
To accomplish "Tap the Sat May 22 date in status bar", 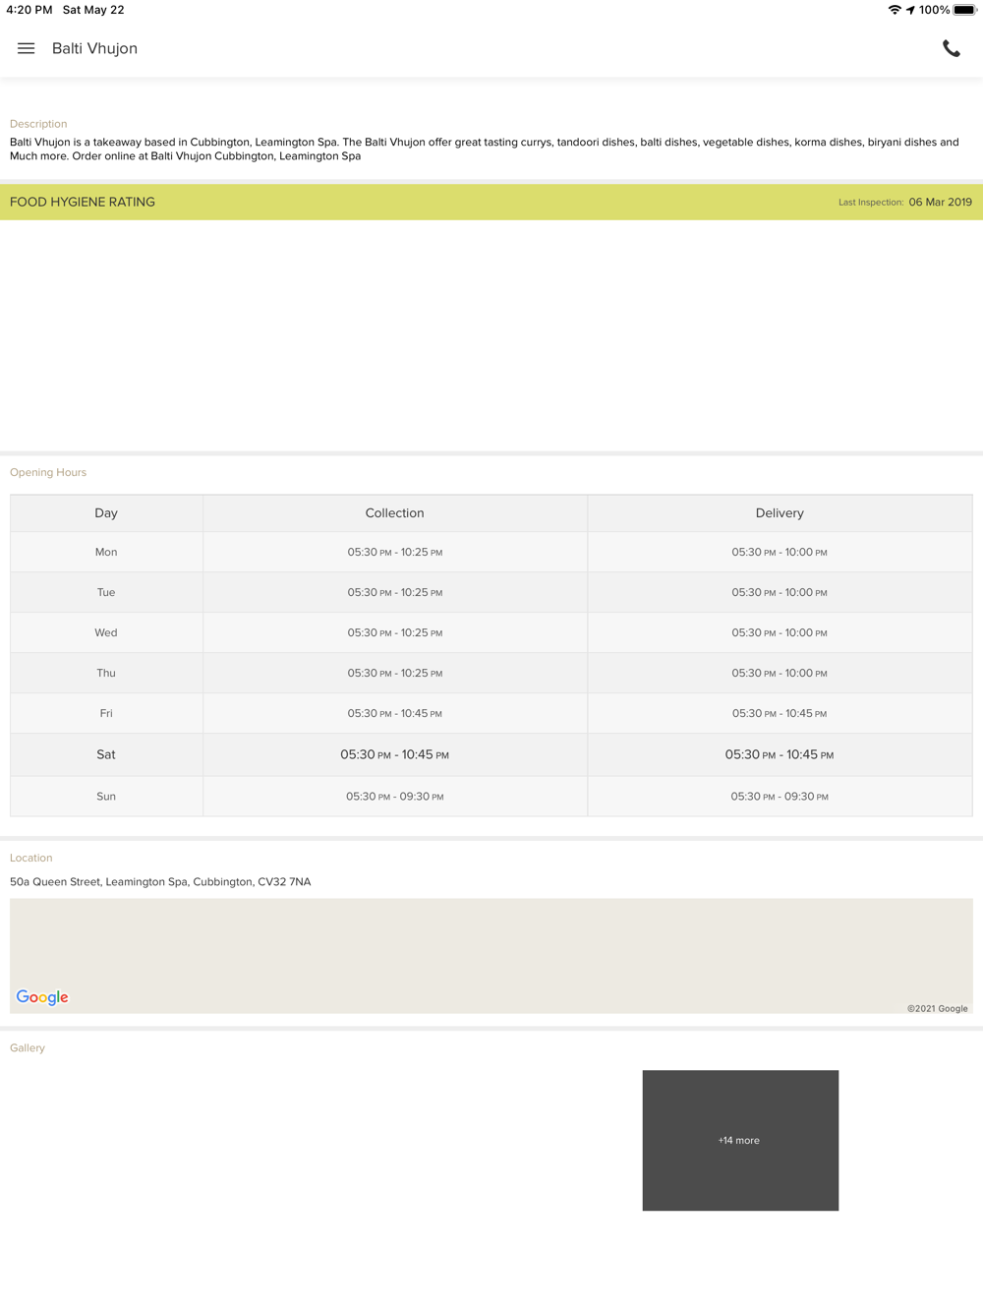I will (x=93, y=10).
